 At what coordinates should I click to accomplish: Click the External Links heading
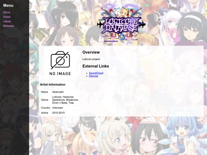(x=96, y=66)
